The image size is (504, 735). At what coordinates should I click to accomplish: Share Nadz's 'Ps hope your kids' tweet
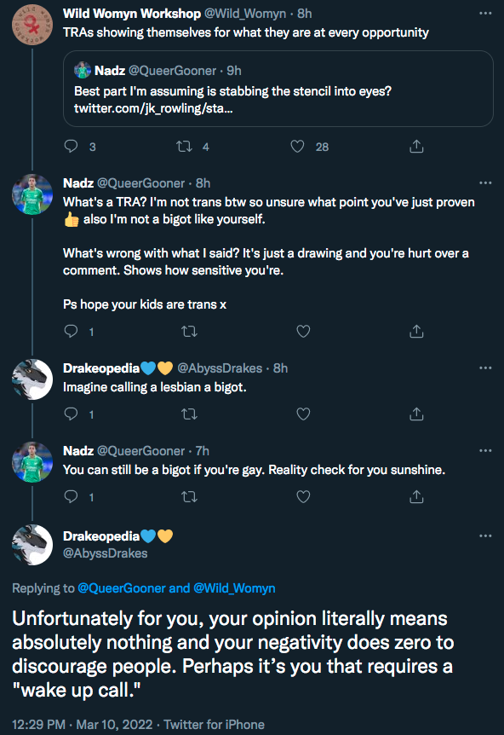416,332
